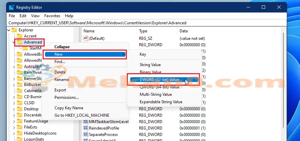Image resolution: width=300 pixels, height=141 pixels.
Task: Select the FileExts folder icon
Action: coord(20,127)
